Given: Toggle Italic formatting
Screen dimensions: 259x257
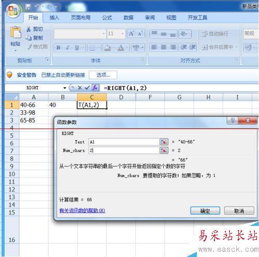Looking at the screenshot, I should click(x=68, y=48).
